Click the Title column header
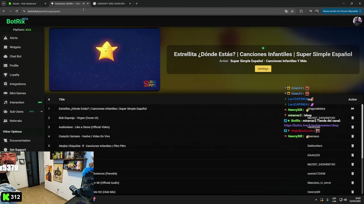Screen dimensions: 364x204 62,99
